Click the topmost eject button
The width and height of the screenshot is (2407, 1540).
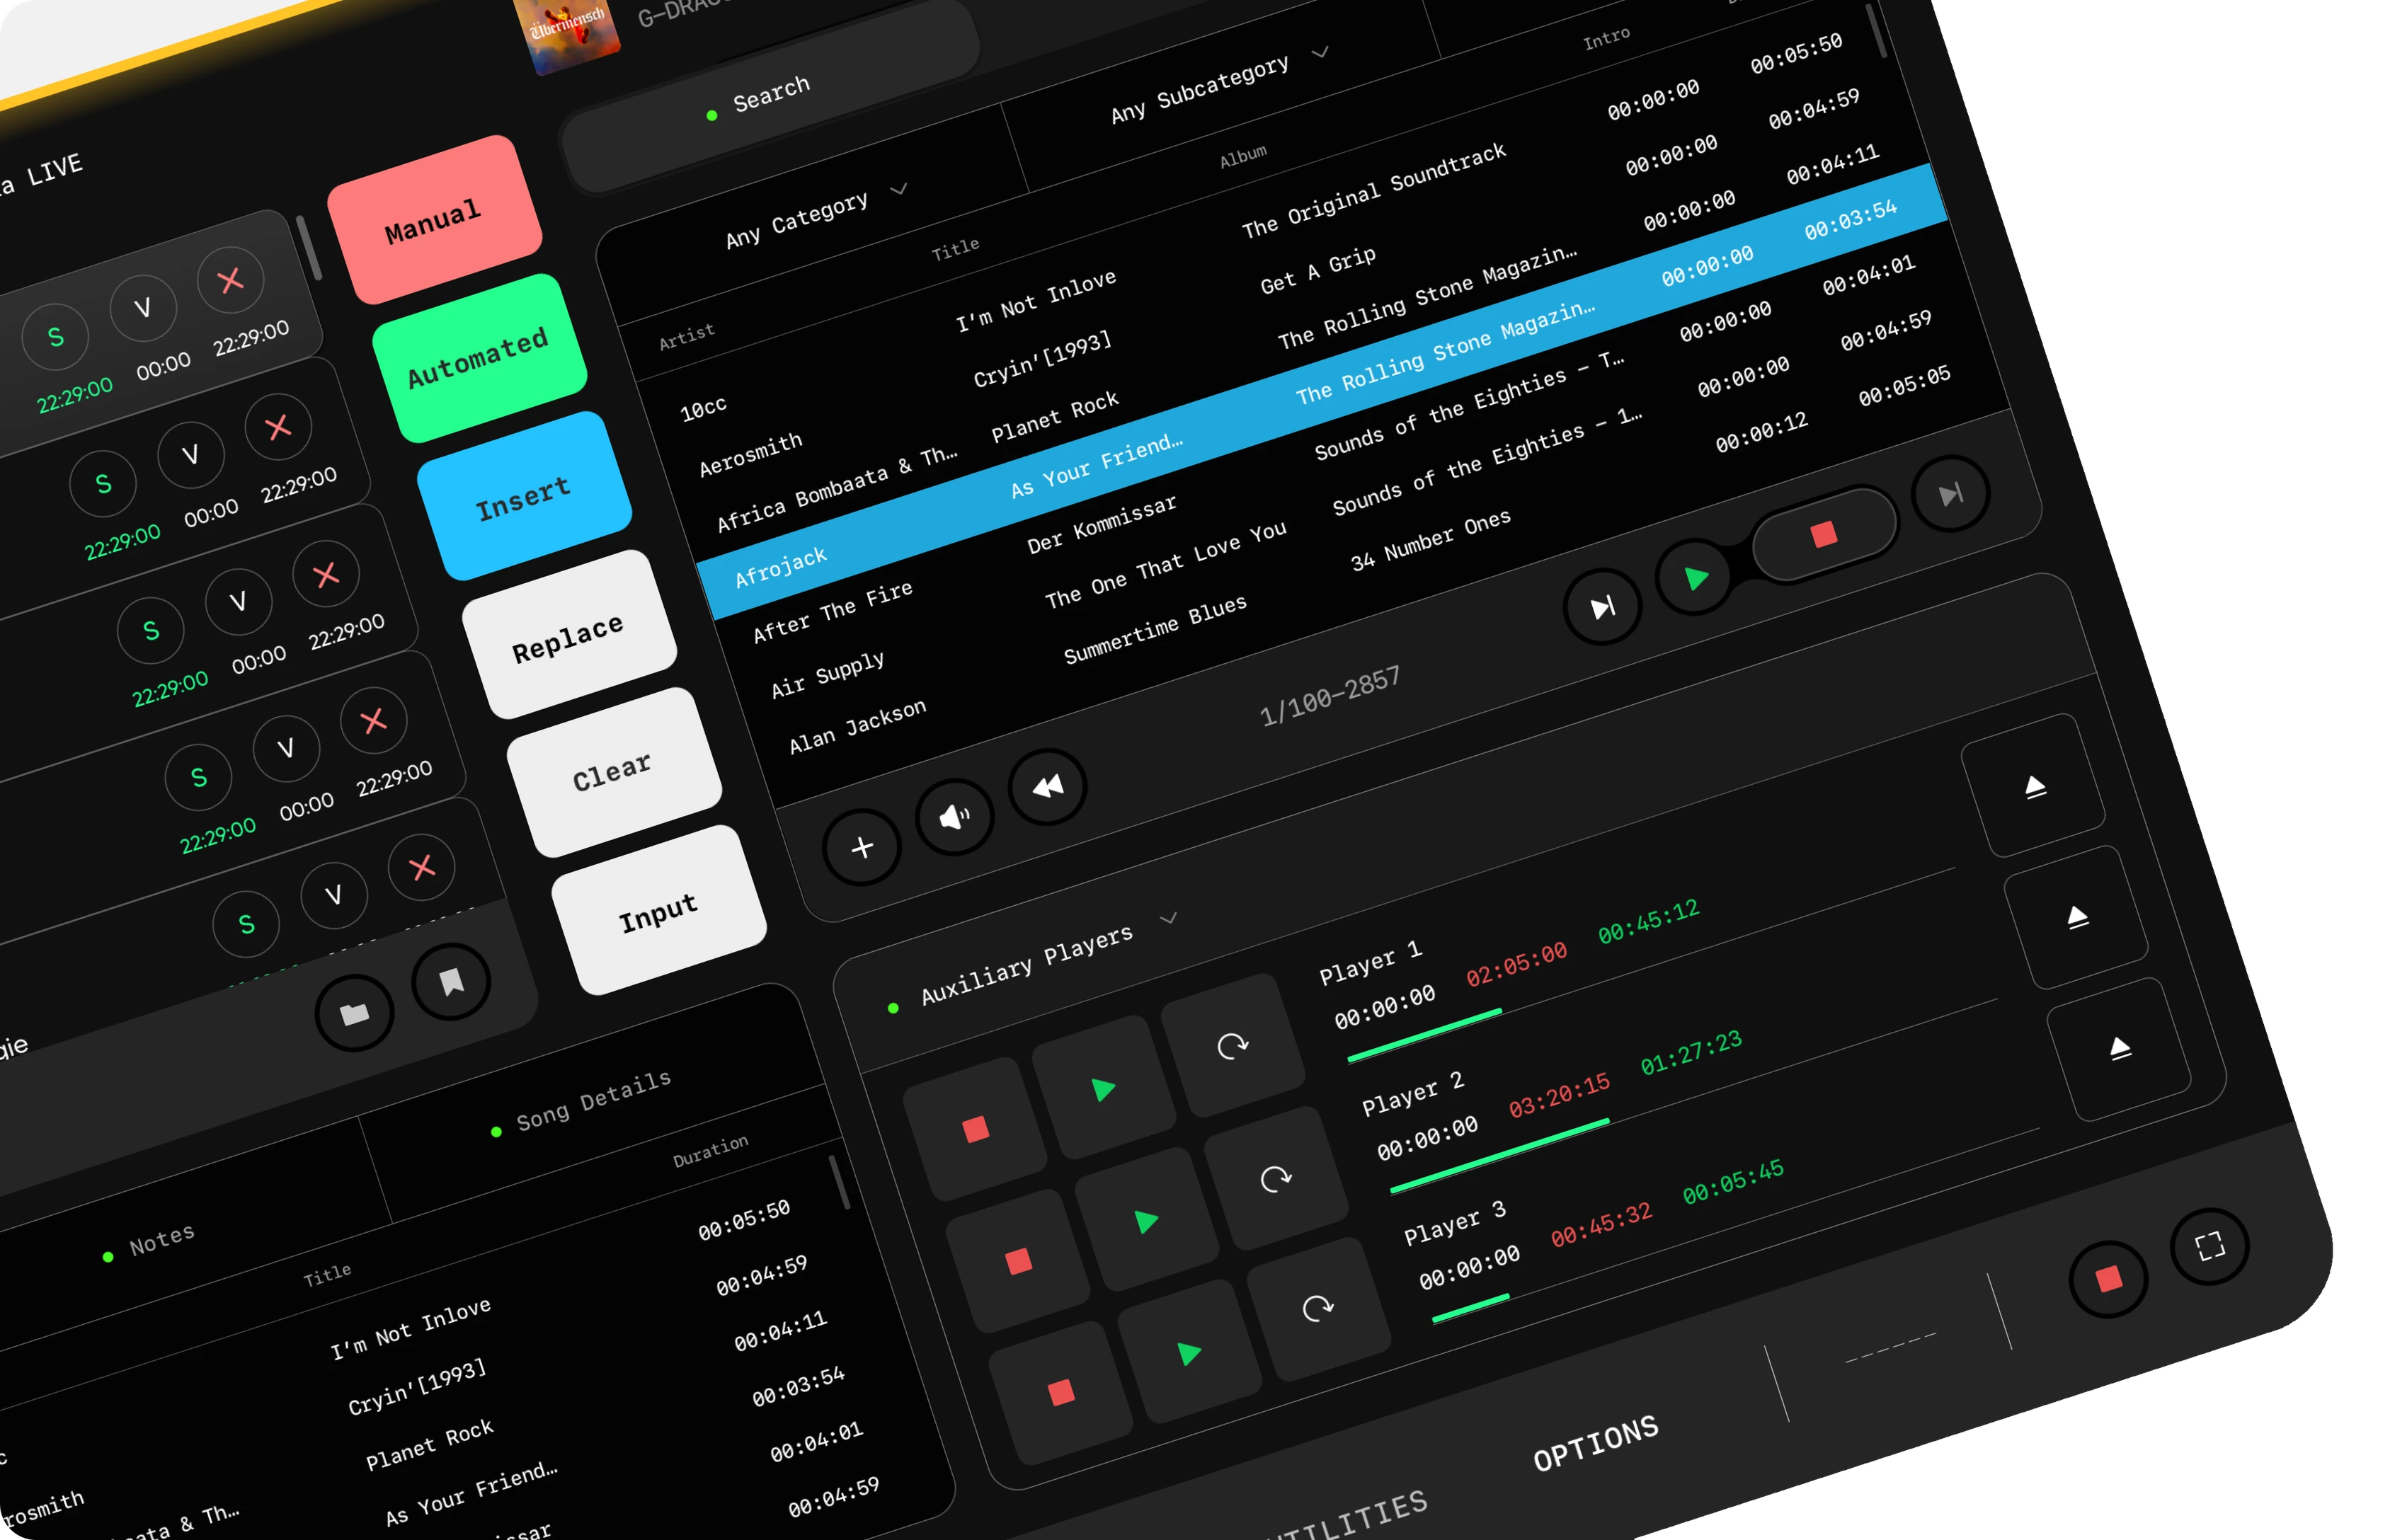click(2034, 786)
